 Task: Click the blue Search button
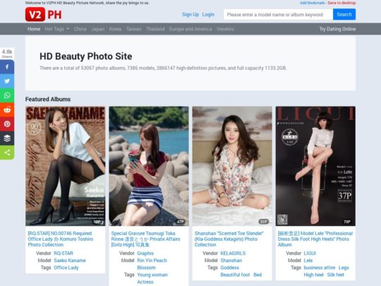(x=344, y=14)
